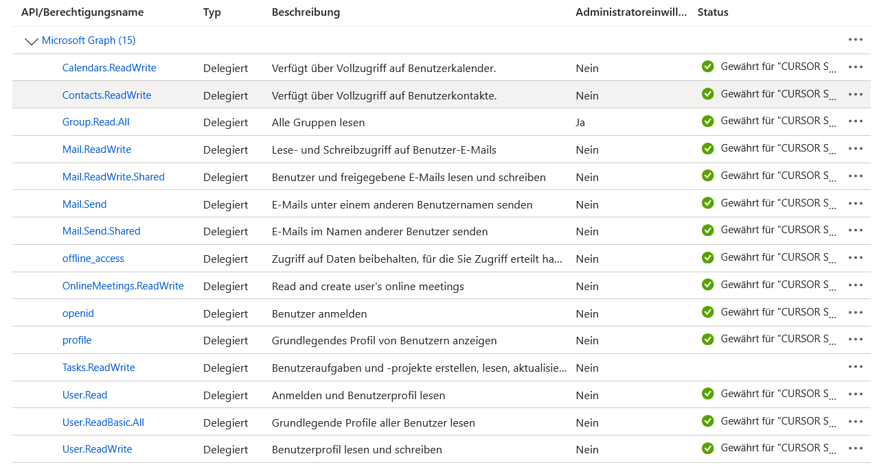Open the User.Read permission link
This screenshot has width=890, height=465.
tap(85, 395)
